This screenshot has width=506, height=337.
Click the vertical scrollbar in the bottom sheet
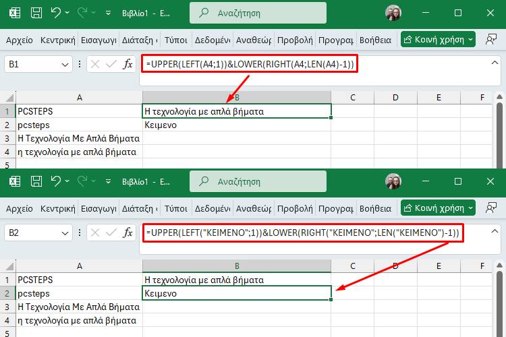(x=499, y=304)
